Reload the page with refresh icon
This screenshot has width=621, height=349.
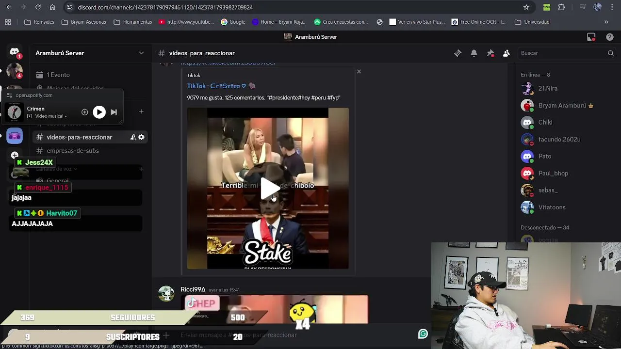click(x=38, y=7)
